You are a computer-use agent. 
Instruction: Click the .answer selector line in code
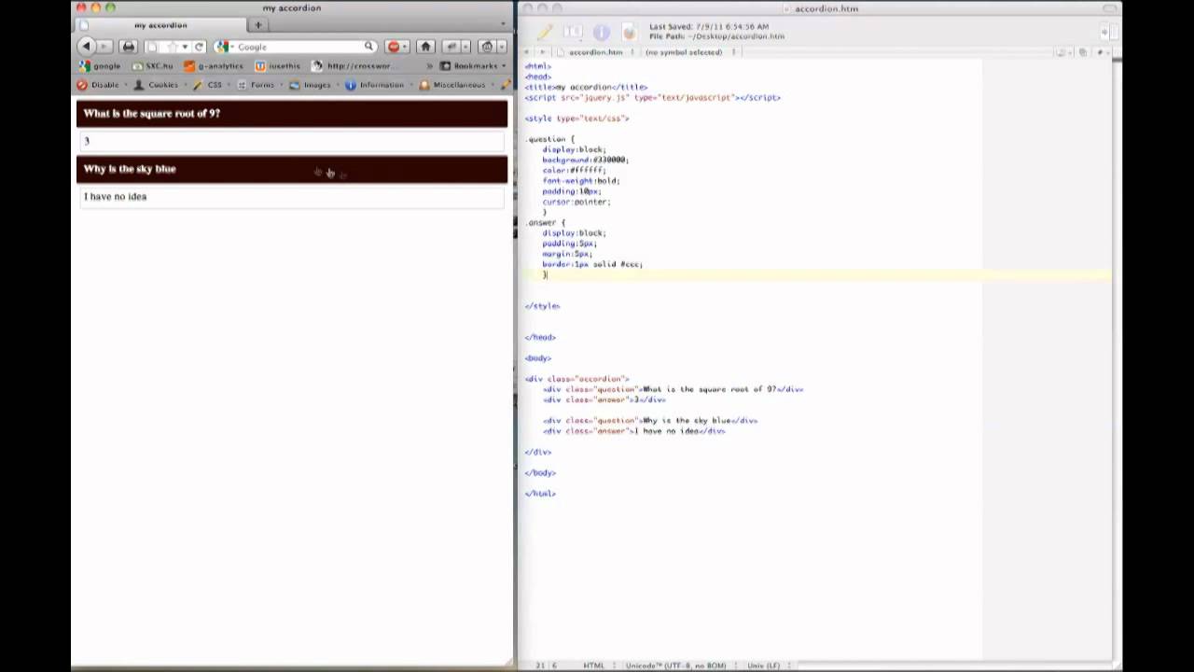pos(546,223)
